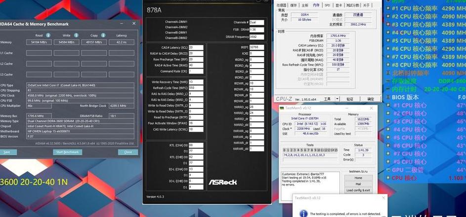Click the ASRock logo in timing configurator
466x217 pixels.
coord(222,182)
